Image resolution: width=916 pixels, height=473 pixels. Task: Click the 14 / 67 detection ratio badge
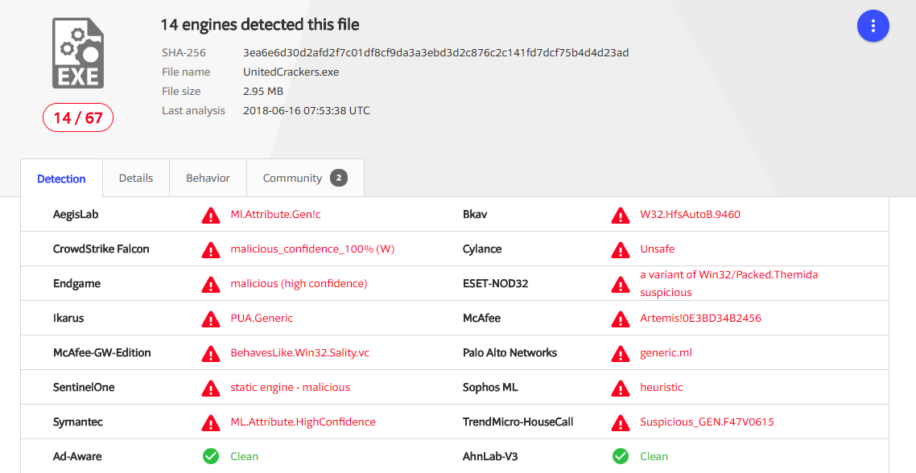pyautogui.click(x=78, y=118)
